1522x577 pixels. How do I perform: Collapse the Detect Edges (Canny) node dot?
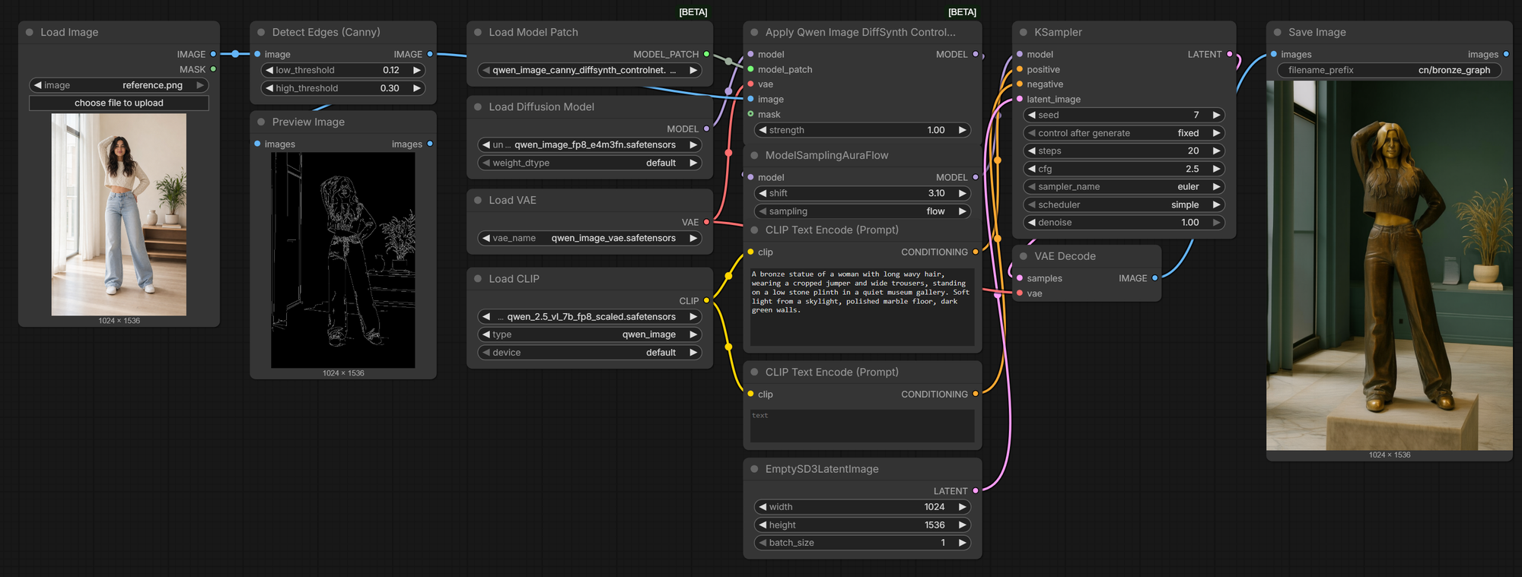[261, 33]
